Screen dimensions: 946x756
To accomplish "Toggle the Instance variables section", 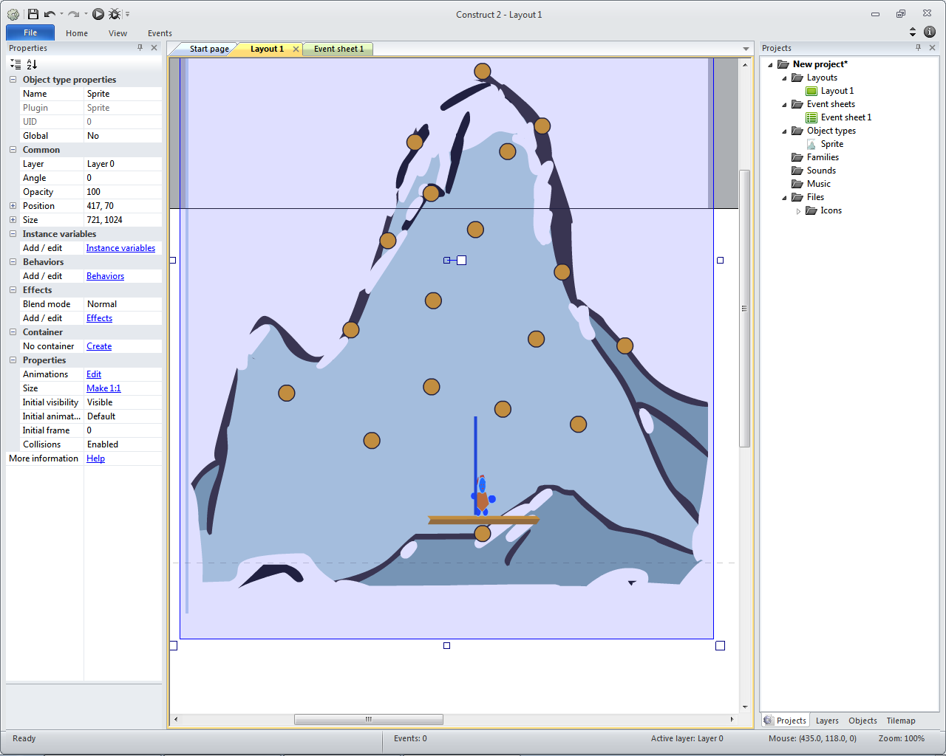I will (13, 234).
